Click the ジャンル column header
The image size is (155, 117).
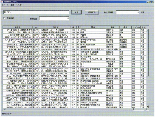click(136, 27)
